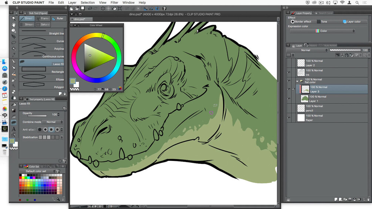Screen dimensions: 372x209
Task: Open Expression color dropdown
Action: coord(322,31)
